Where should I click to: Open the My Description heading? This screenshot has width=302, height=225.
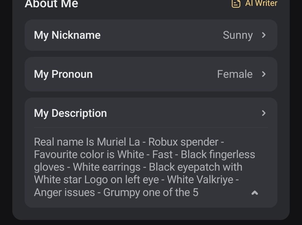tap(70, 113)
